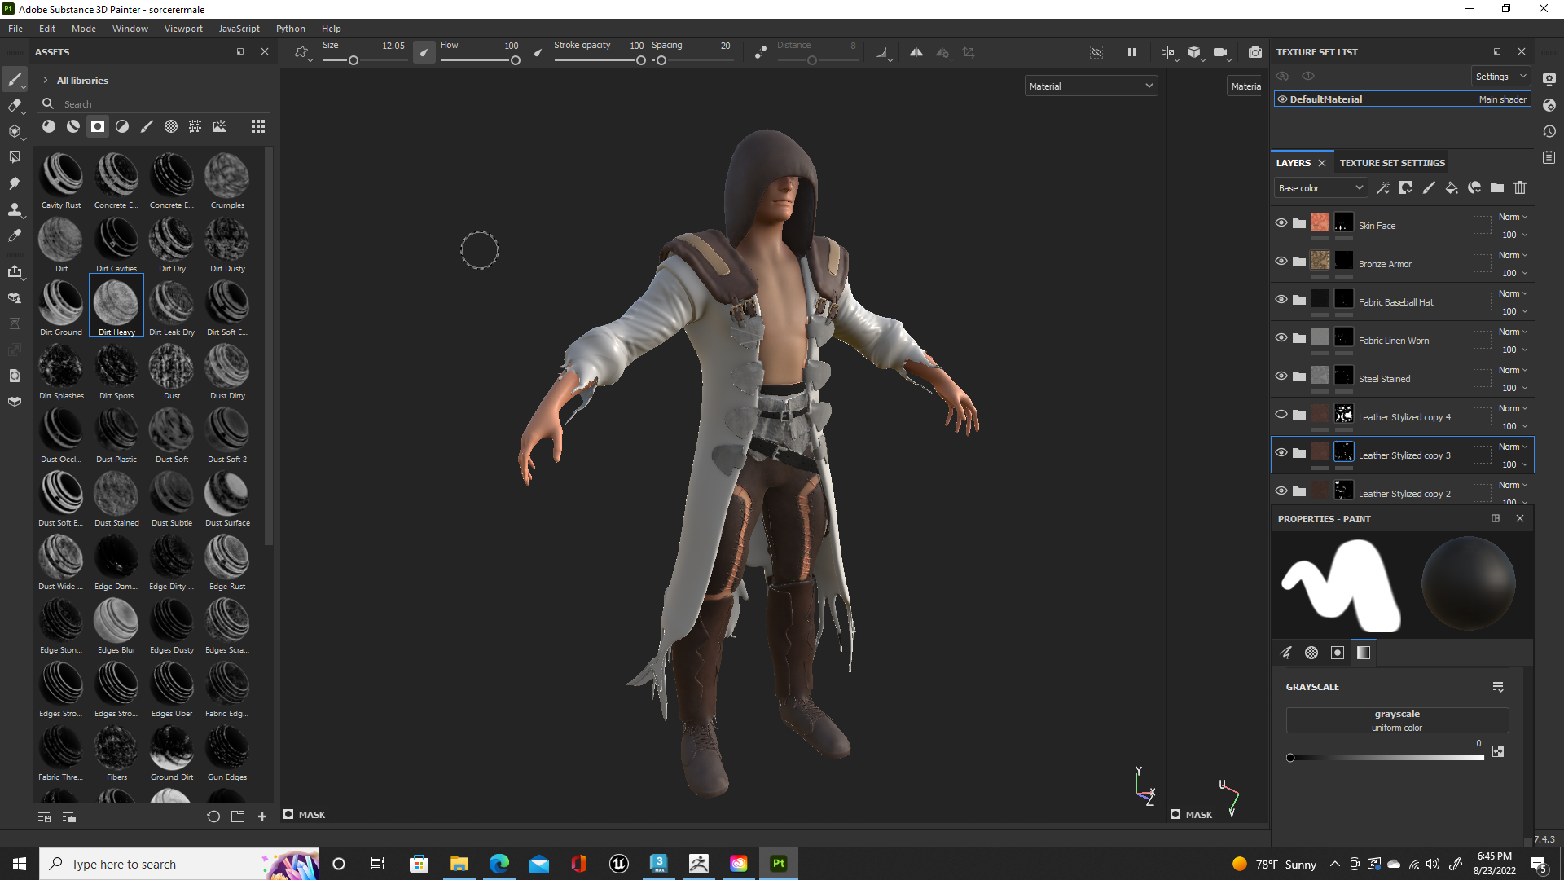Toggle visibility of Leather Stylized copy 4
Screen dimensions: 1564x880
point(1281,414)
